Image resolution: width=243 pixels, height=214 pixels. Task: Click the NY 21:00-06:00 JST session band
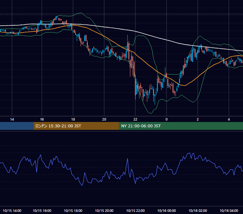click(x=181, y=126)
